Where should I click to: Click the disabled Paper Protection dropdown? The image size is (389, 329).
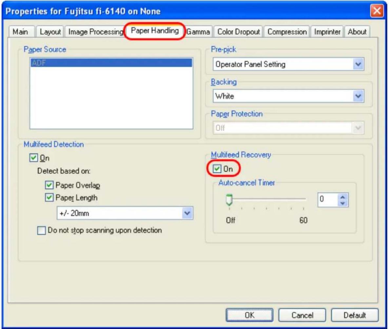pos(288,128)
